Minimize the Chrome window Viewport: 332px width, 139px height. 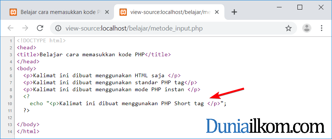[279, 7]
